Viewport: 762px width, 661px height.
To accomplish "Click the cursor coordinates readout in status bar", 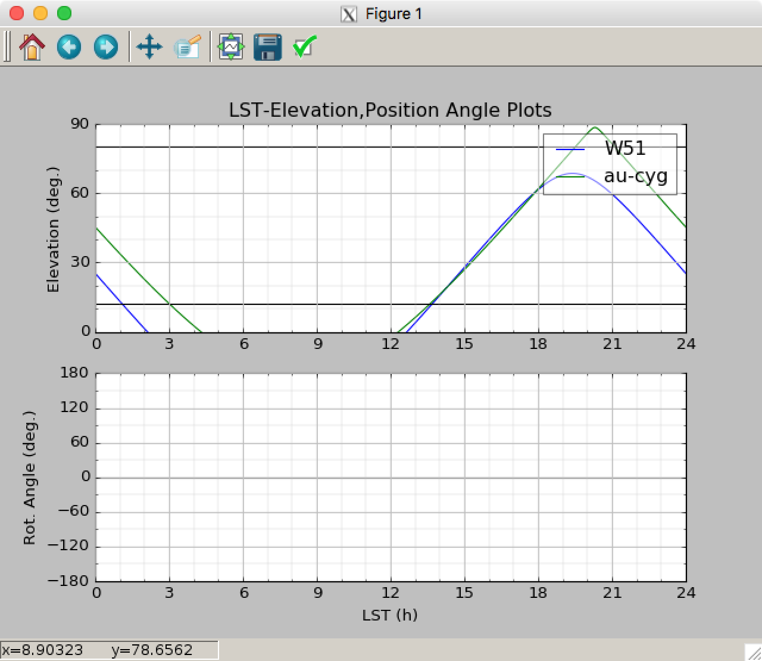I will coord(110,650).
